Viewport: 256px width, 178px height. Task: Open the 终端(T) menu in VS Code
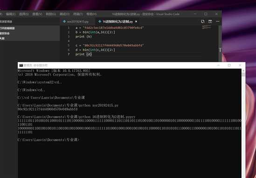pyautogui.click(x=78, y=14)
